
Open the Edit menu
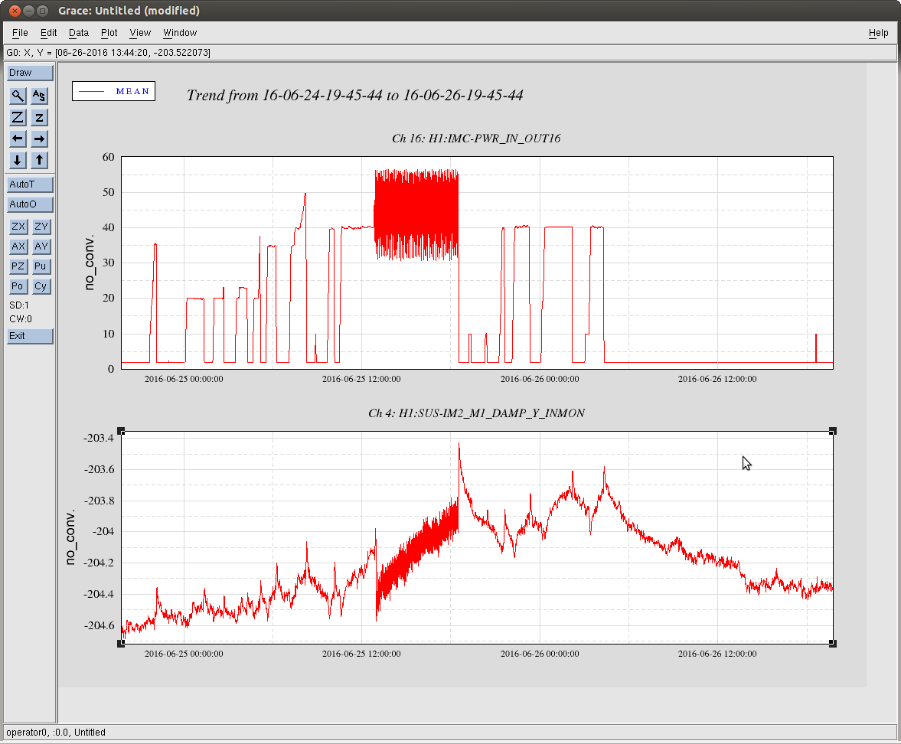pos(48,33)
